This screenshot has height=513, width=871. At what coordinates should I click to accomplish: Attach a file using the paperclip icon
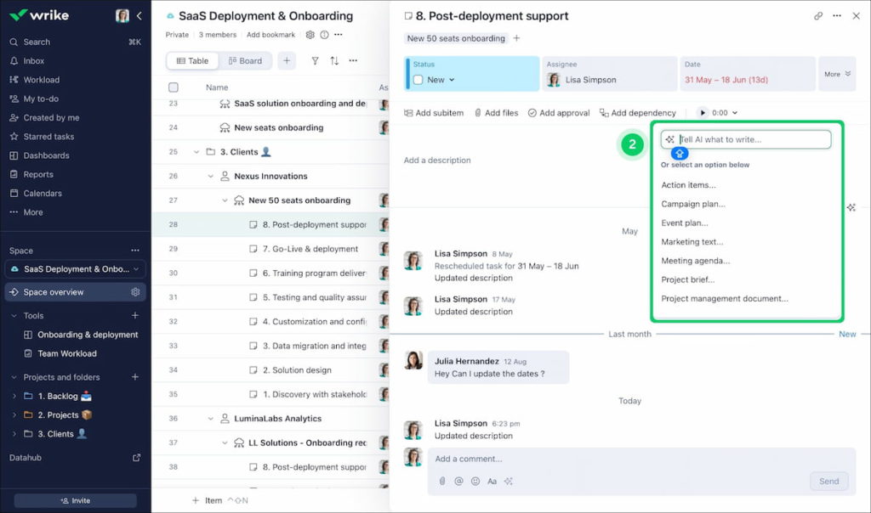point(442,481)
